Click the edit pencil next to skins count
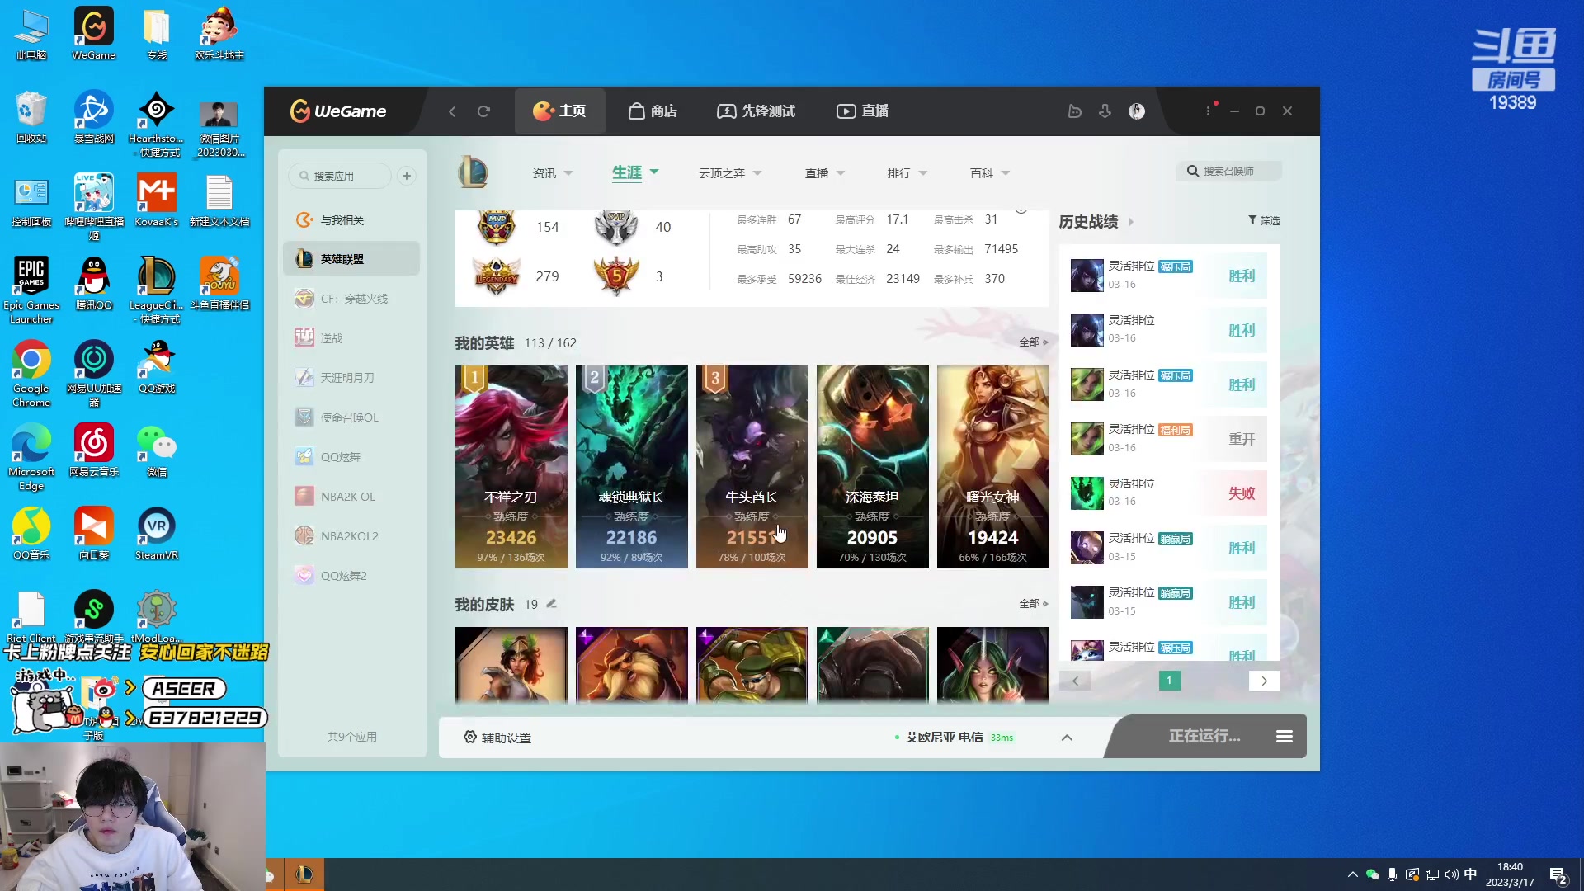Screen dimensions: 1584x891 pyautogui.click(x=551, y=603)
